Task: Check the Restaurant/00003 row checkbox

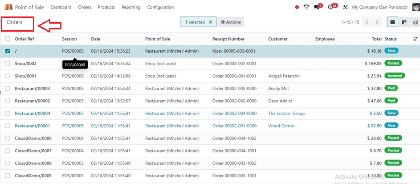Action: pos(8,88)
